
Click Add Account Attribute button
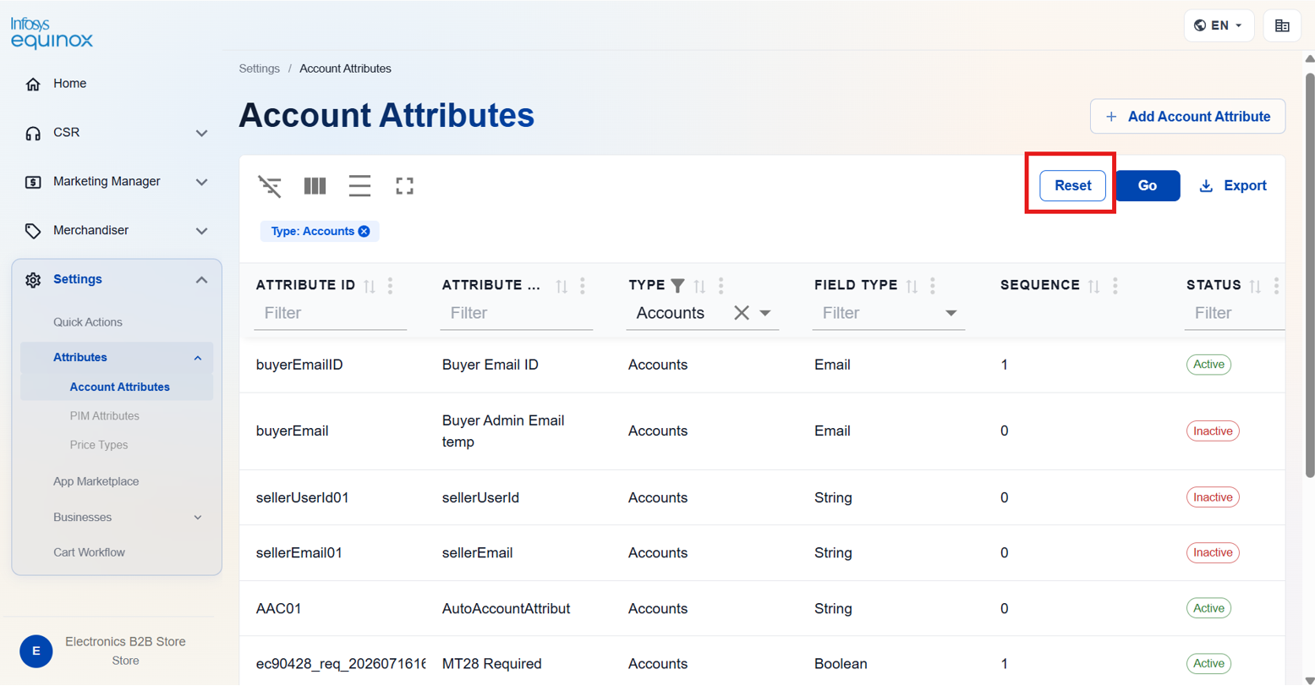point(1187,117)
